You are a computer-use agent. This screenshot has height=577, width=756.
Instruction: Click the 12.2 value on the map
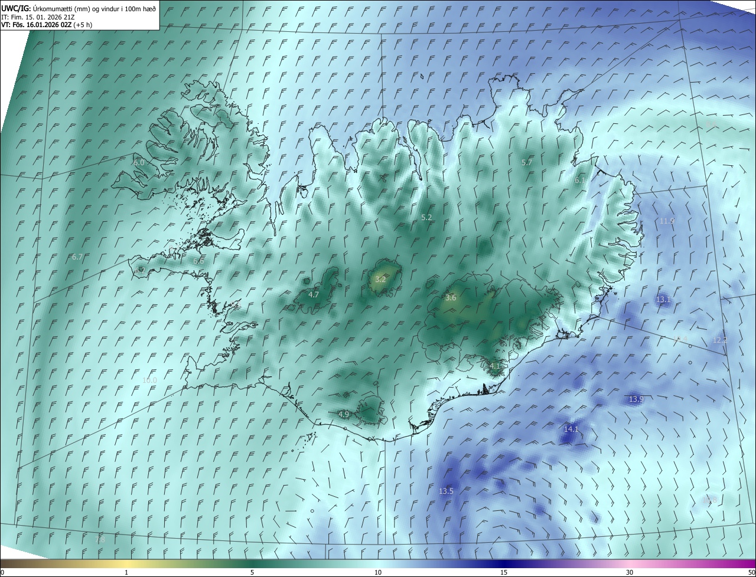pyautogui.click(x=719, y=340)
